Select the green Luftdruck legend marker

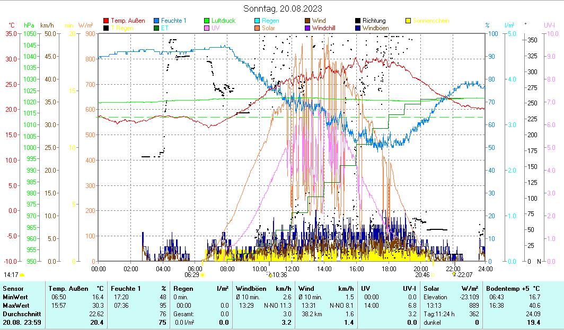coord(207,21)
